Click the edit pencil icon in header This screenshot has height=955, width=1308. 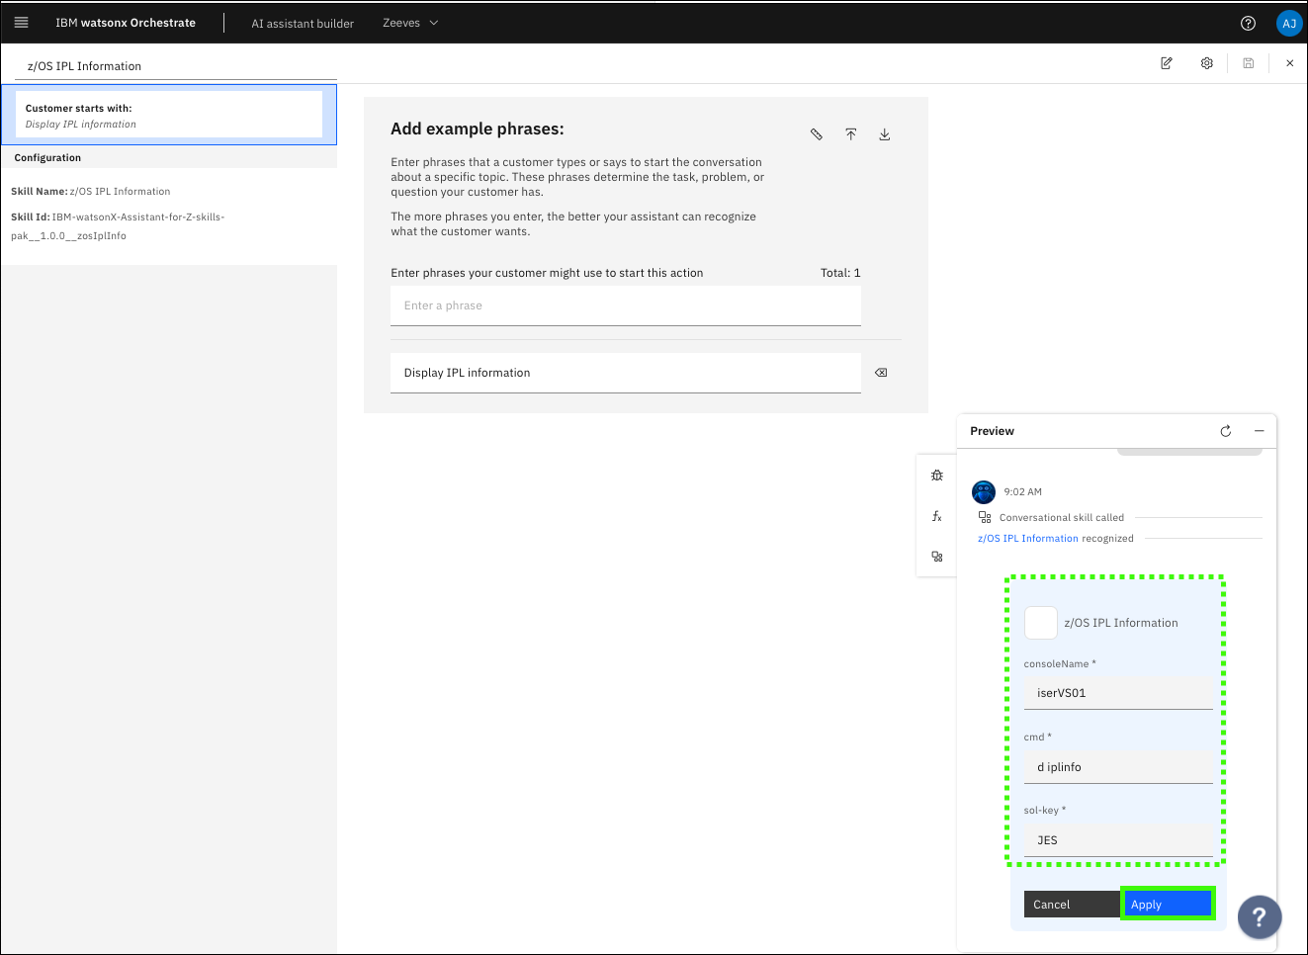coord(1167,63)
